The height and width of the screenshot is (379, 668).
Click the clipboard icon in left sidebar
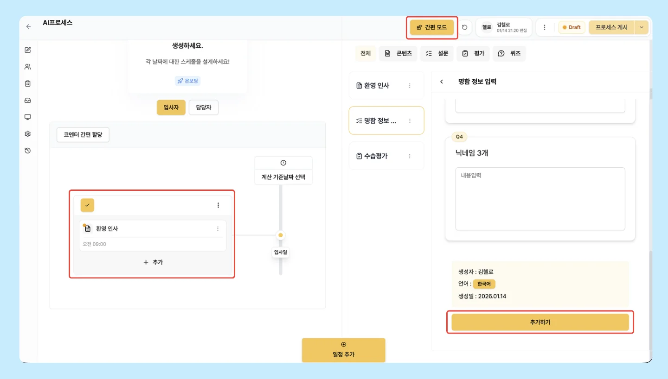point(28,84)
